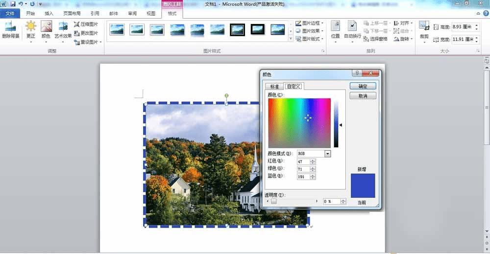
Task: Open Picture Border (图片边框) menu
Action: click(x=309, y=23)
